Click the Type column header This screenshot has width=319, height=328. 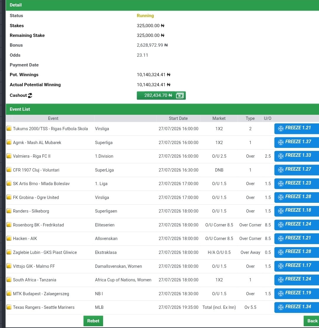coord(250,118)
